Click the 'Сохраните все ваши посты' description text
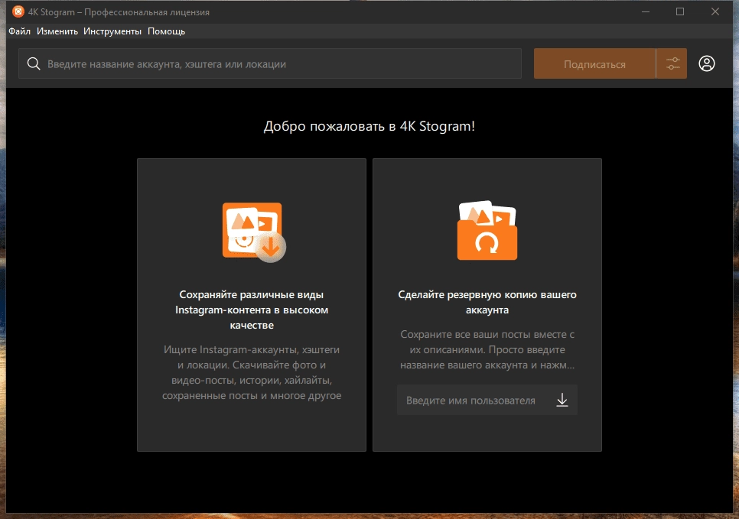Image resolution: width=739 pixels, height=519 pixels. click(487, 349)
